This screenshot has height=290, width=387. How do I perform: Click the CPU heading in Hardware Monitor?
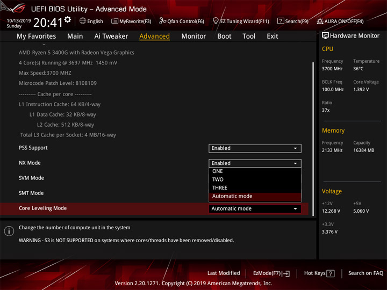tap(327, 49)
